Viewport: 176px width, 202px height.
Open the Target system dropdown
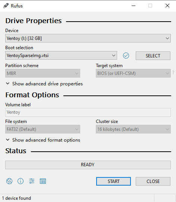tap(133, 73)
